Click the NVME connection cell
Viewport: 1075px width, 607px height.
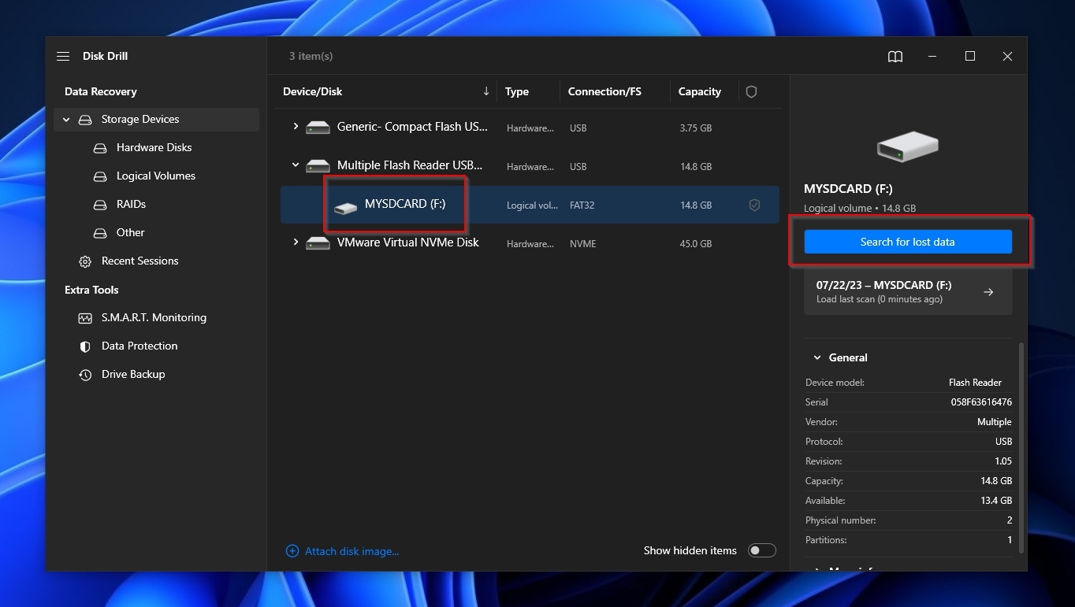[x=582, y=244]
